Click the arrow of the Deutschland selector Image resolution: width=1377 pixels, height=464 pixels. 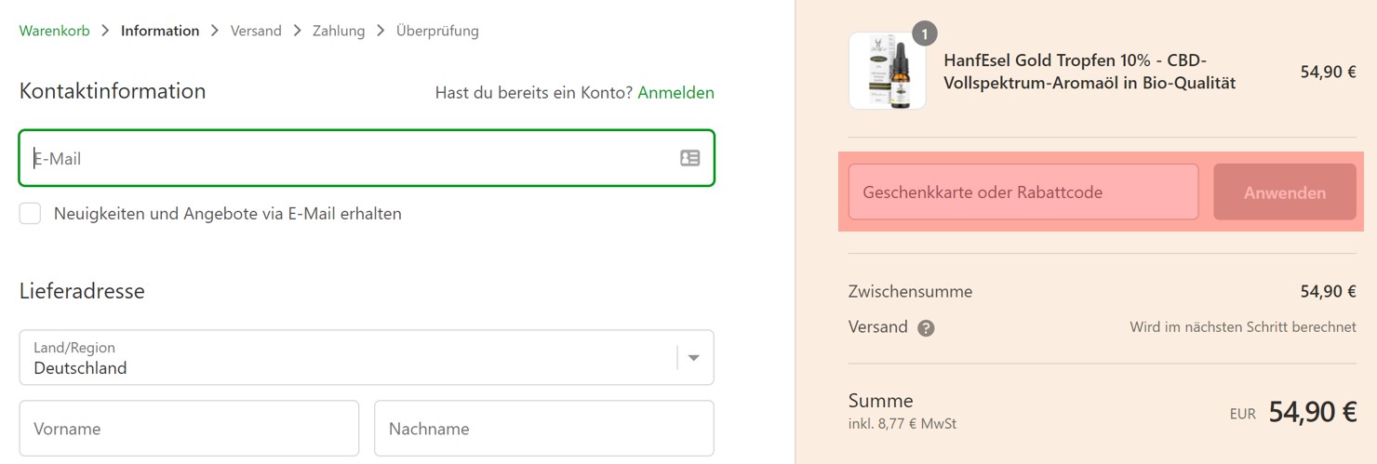click(x=693, y=358)
